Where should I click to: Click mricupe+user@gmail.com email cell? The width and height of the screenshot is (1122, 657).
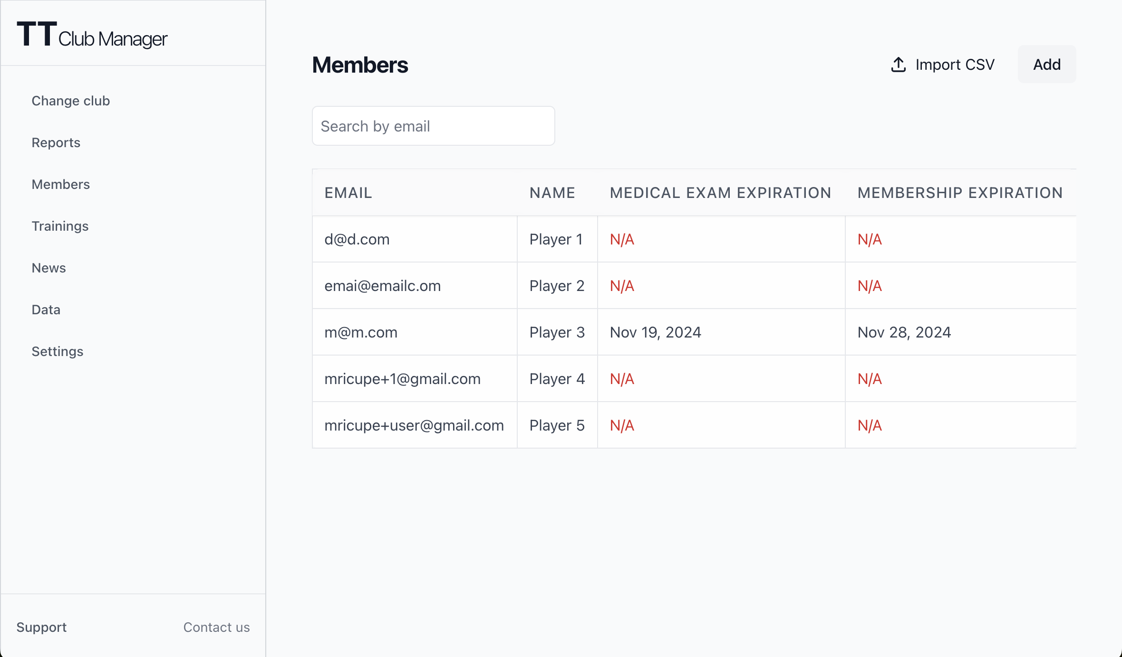(414, 425)
